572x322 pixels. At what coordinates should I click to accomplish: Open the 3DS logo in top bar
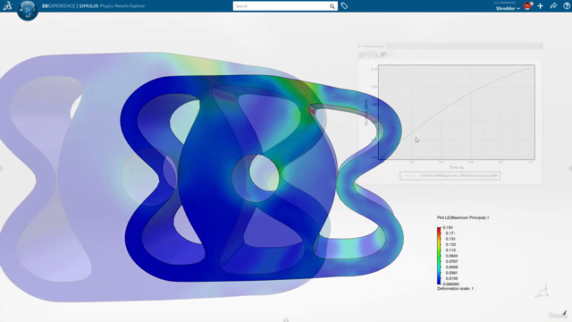coord(7,6)
